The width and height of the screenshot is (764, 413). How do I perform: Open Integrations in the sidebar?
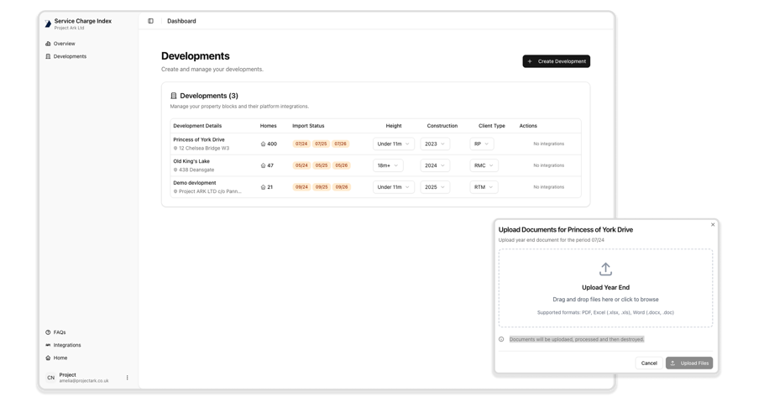67,345
